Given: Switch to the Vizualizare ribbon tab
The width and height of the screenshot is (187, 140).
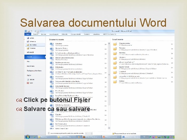Looking at the screenshot, I should click(x=96, y=34).
